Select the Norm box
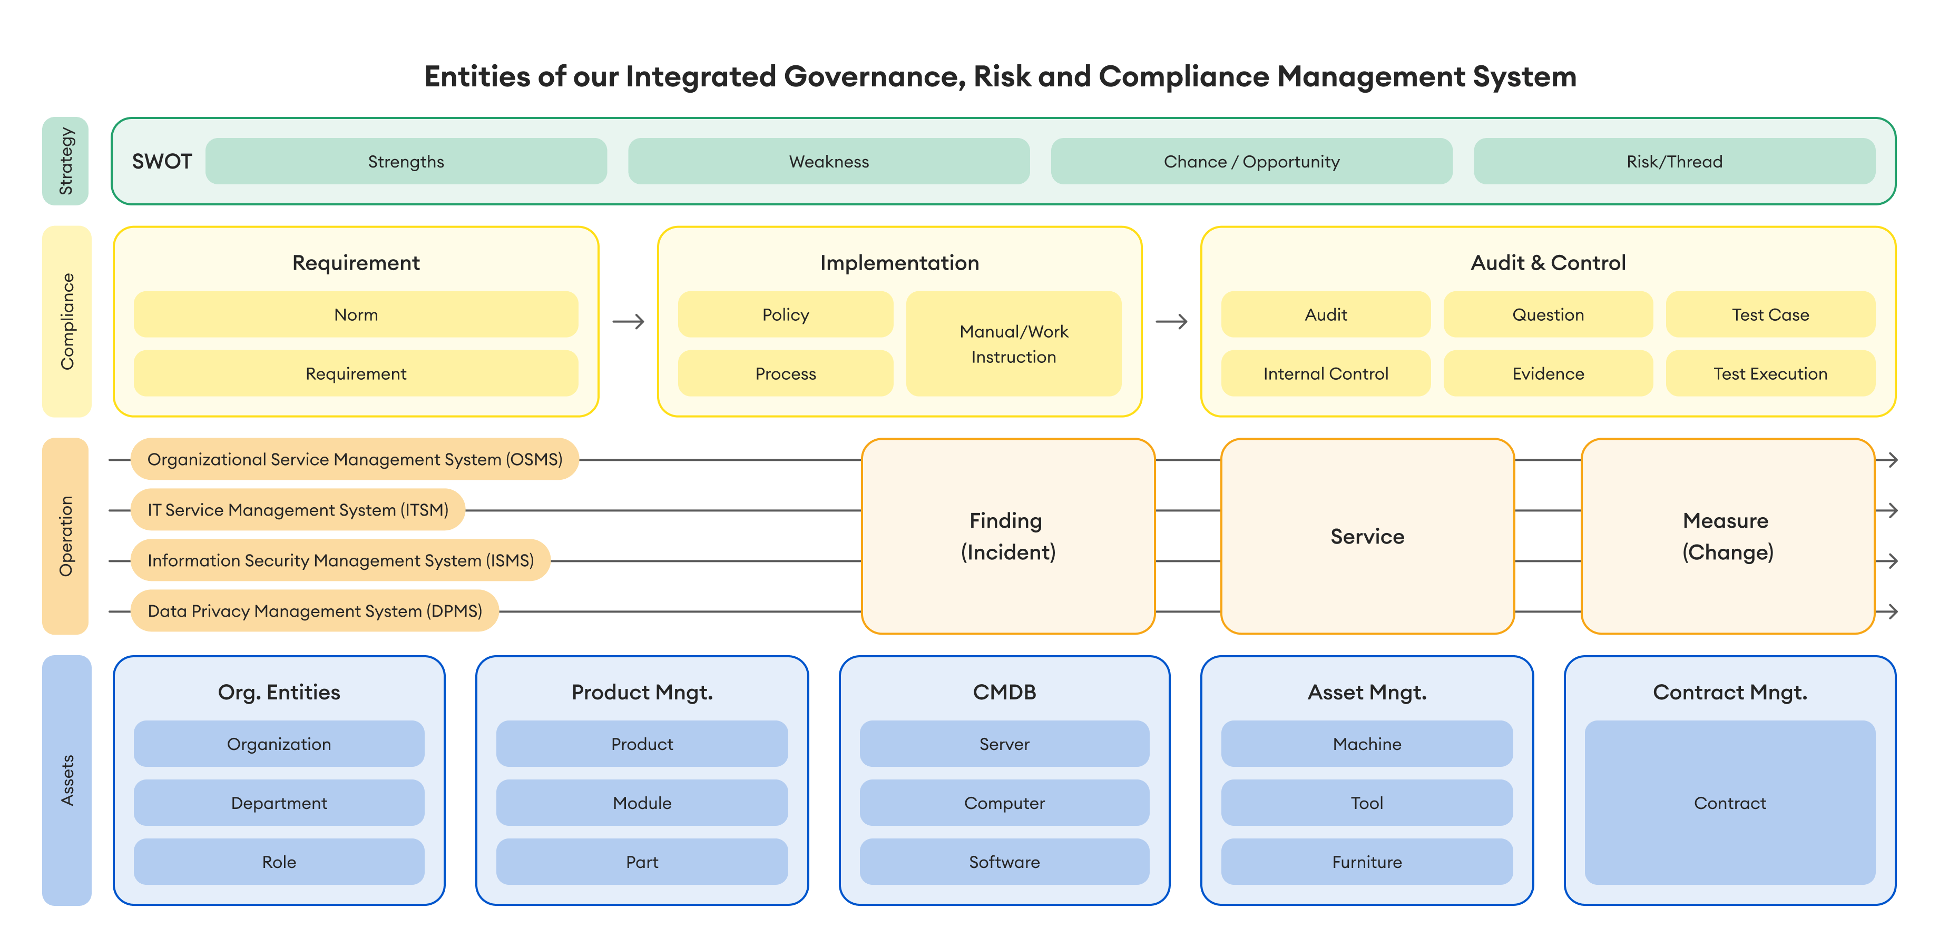Image resolution: width=1939 pixels, height=948 pixels. click(356, 314)
